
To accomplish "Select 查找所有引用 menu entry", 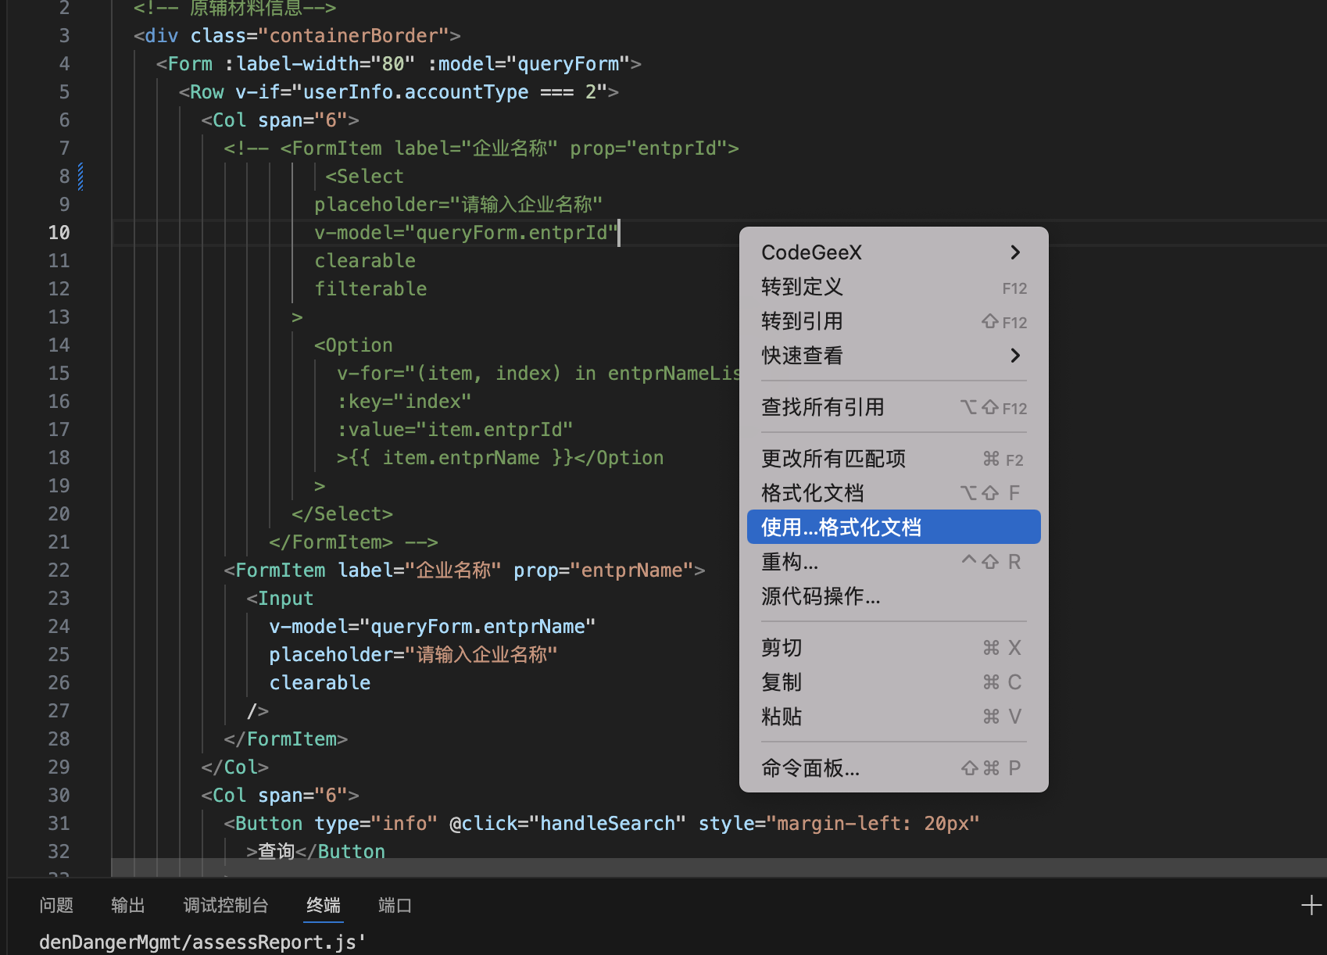I will click(893, 407).
